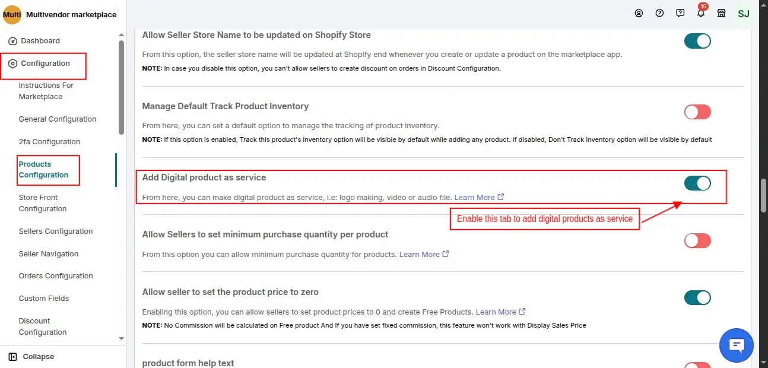Click the storefront icon in the header
The image size is (768, 368).
pos(721,12)
